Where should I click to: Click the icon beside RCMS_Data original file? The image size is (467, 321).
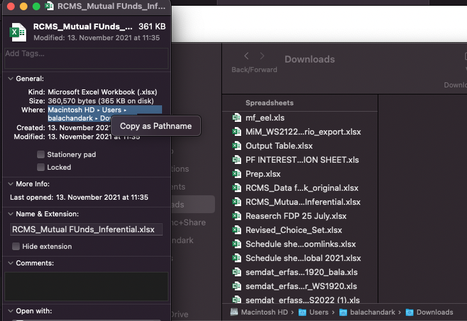coord(237,188)
